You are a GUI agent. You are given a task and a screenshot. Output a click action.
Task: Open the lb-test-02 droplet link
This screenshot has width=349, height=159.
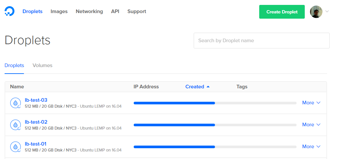[x=36, y=122]
